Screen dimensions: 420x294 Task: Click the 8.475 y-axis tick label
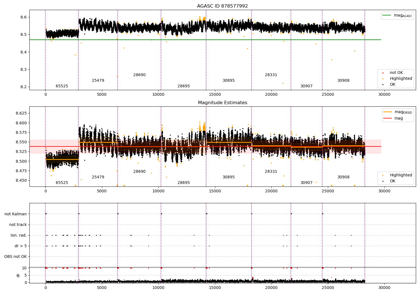[x=21, y=171]
